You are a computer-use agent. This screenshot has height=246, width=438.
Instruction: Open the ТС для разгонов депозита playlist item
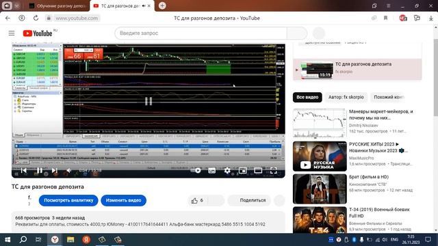(357, 70)
